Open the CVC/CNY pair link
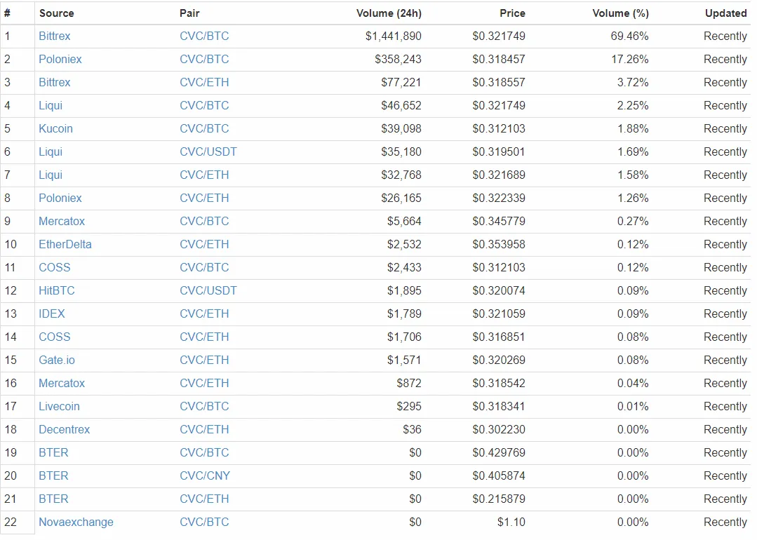Viewport: 757px width, 540px height. coord(205,476)
